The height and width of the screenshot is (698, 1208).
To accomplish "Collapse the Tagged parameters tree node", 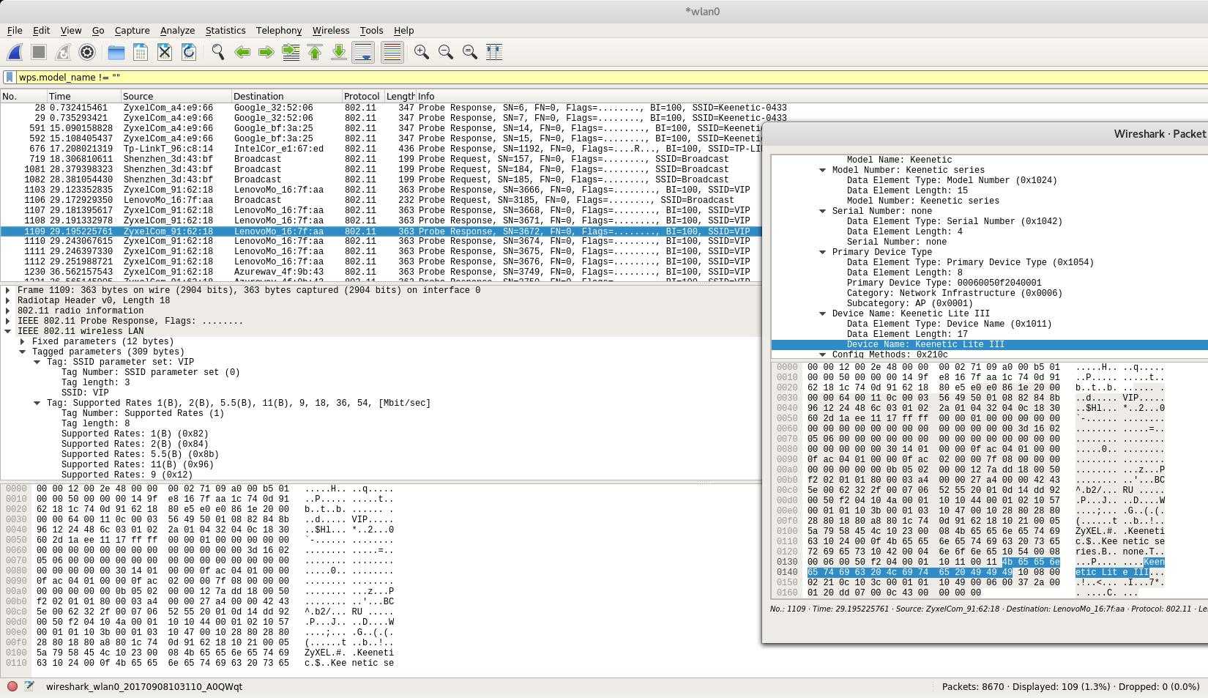I will (x=23, y=352).
